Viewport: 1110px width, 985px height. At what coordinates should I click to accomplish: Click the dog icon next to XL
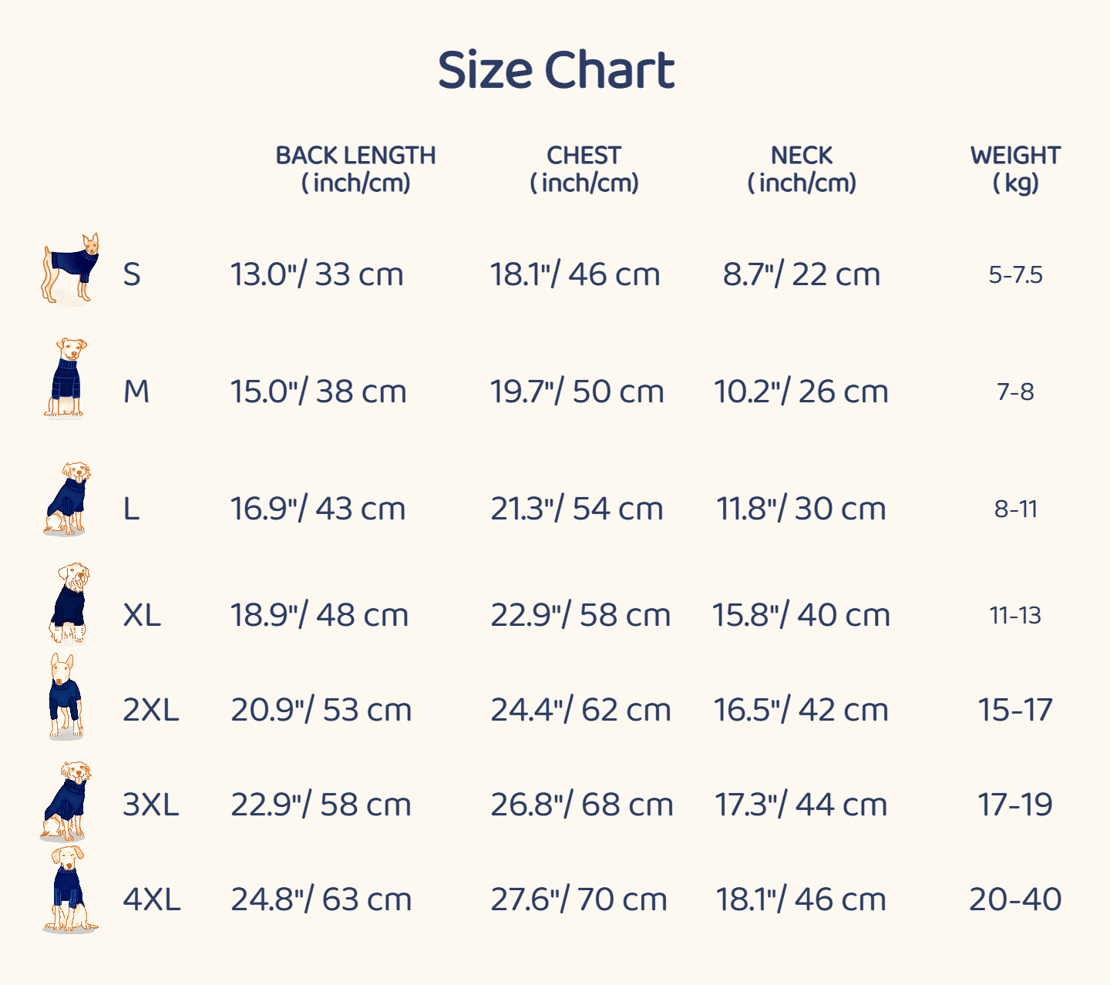point(69,603)
